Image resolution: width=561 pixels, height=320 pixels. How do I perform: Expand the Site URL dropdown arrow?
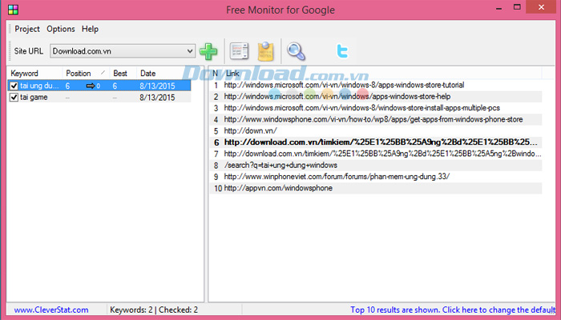189,51
